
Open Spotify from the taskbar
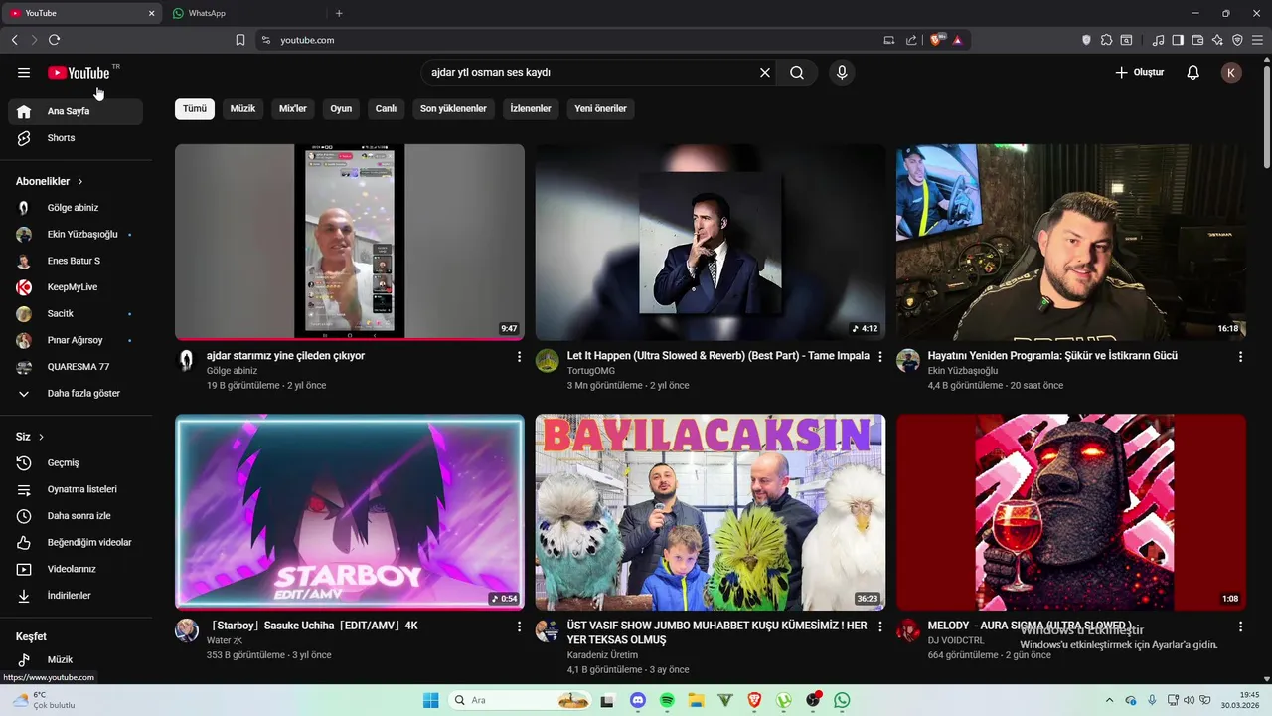pos(667,700)
